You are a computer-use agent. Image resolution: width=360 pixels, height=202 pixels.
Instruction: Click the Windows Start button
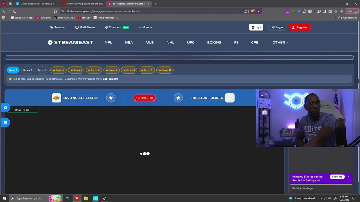pos(4,198)
